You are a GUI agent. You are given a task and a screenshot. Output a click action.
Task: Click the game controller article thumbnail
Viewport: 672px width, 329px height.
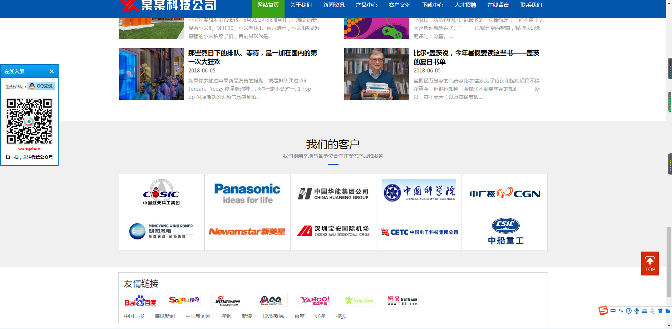pos(377,29)
